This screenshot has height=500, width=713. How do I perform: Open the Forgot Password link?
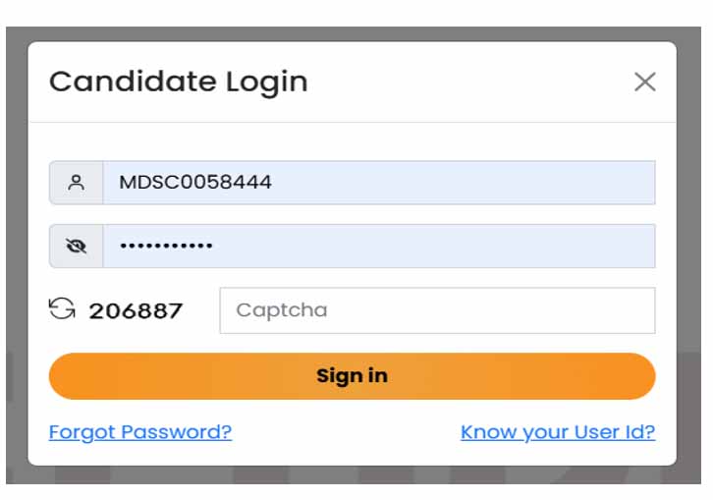click(140, 432)
